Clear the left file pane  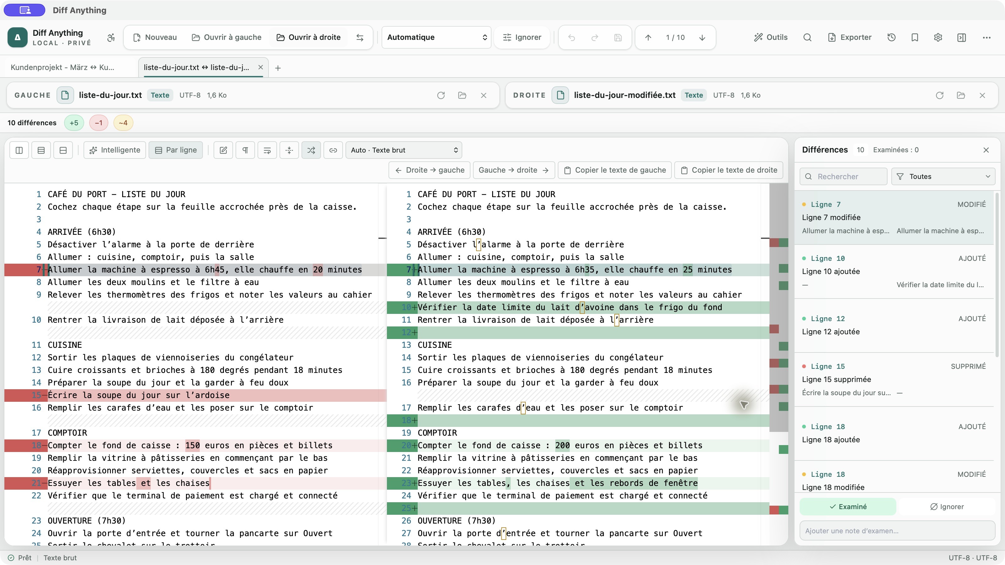[484, 95]
